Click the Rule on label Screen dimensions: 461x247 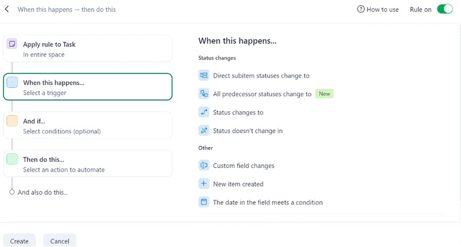tap(421, 9)
